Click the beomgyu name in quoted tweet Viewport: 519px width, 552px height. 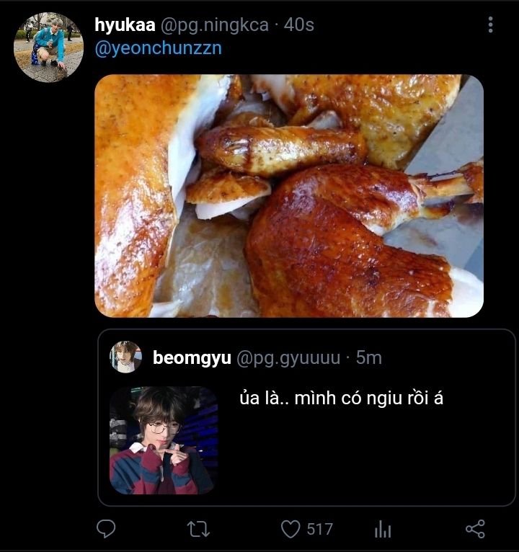click(x=192, y=357)
